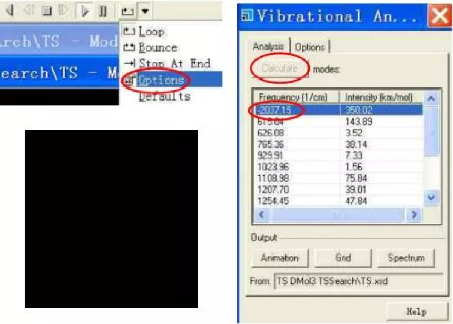Click the loop animation mode toolbar icon
The width and height of the screenshot is (453, 324).
[127, 11]
